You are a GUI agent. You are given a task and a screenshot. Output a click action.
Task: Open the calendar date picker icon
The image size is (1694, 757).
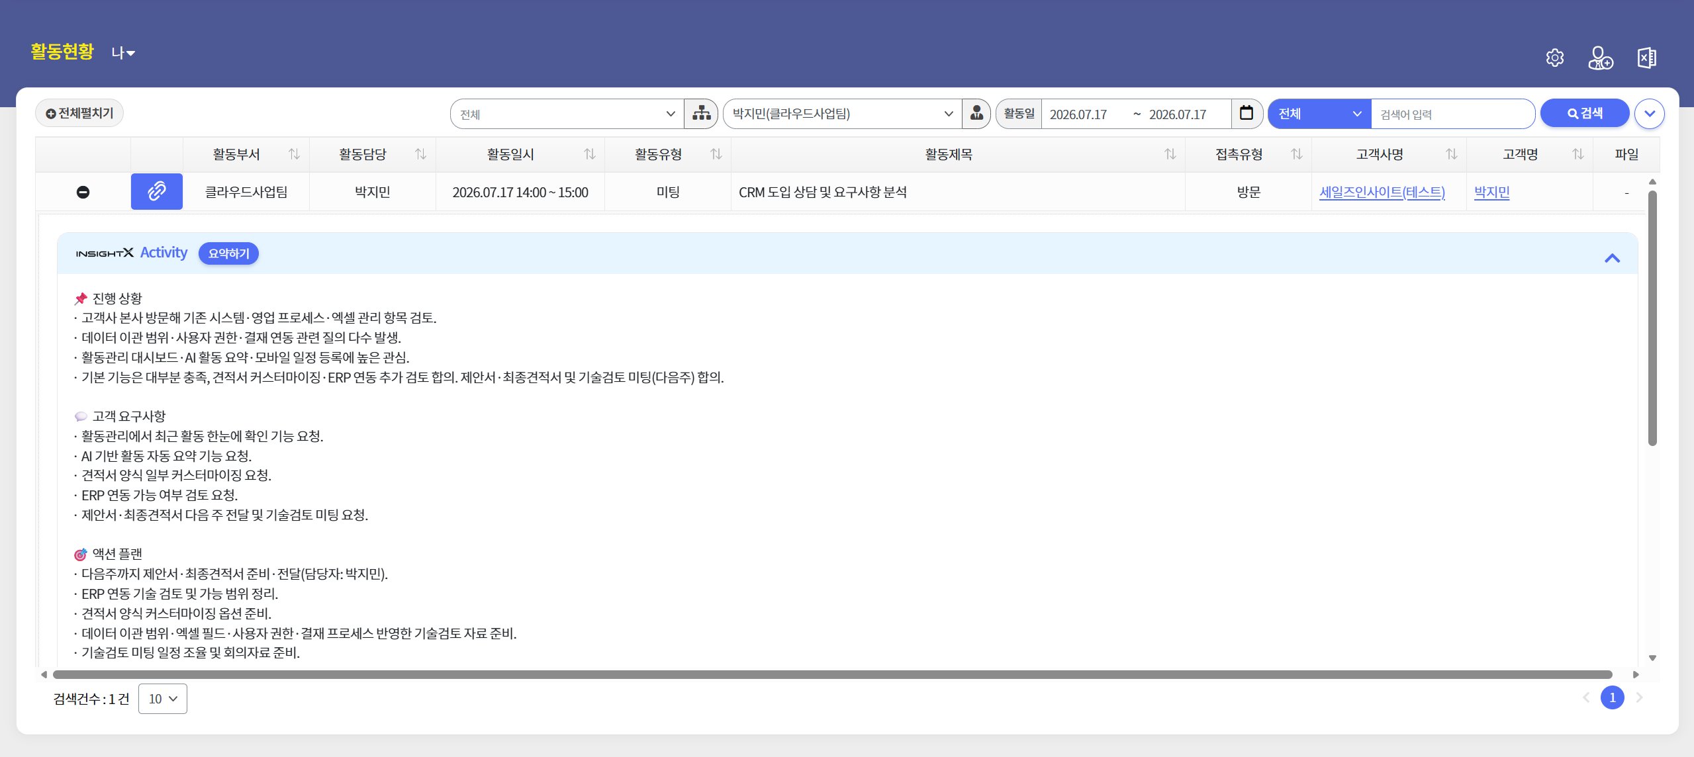tap(1246, 113)
